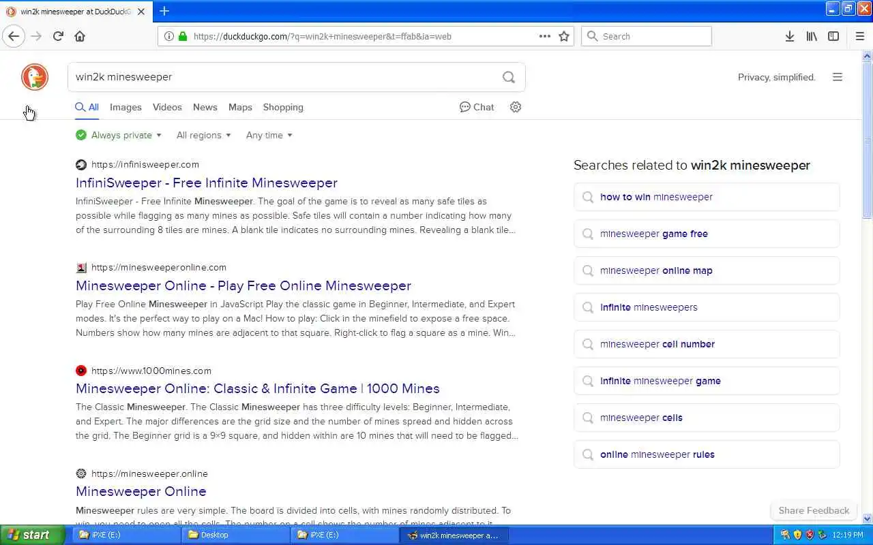
Task: Switch to the Shopping tab
Action: (x=283, y=107)
